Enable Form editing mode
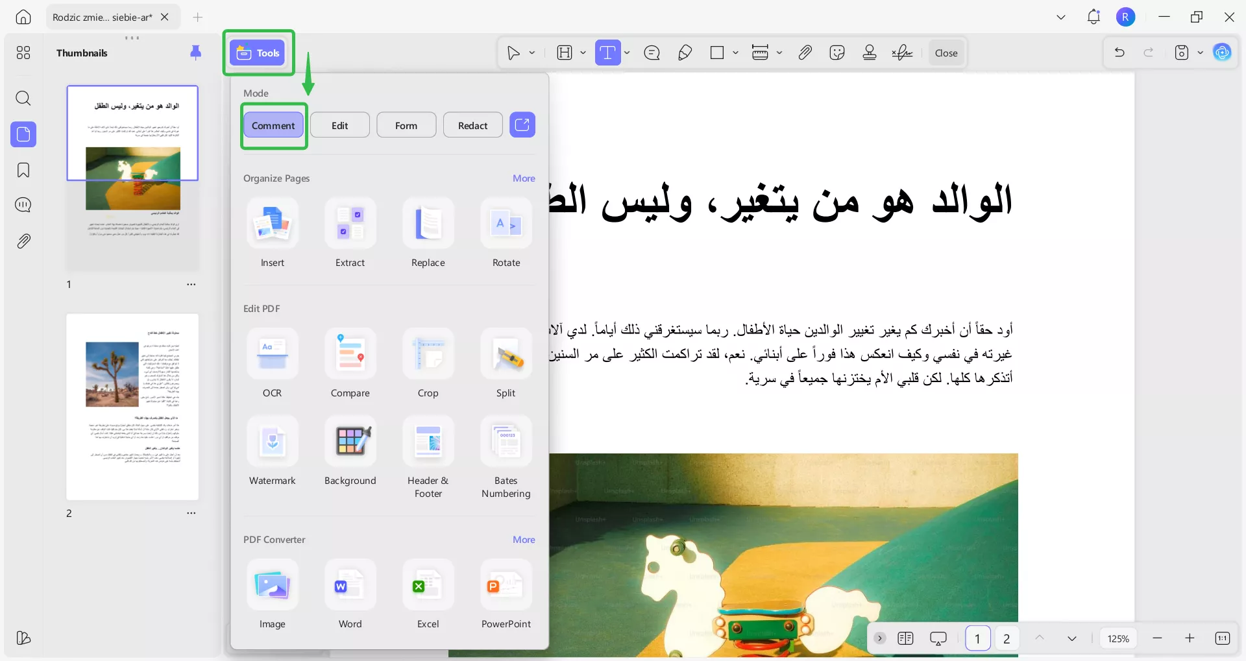Viewport: 1246px width, 661px height. (406, 125)
